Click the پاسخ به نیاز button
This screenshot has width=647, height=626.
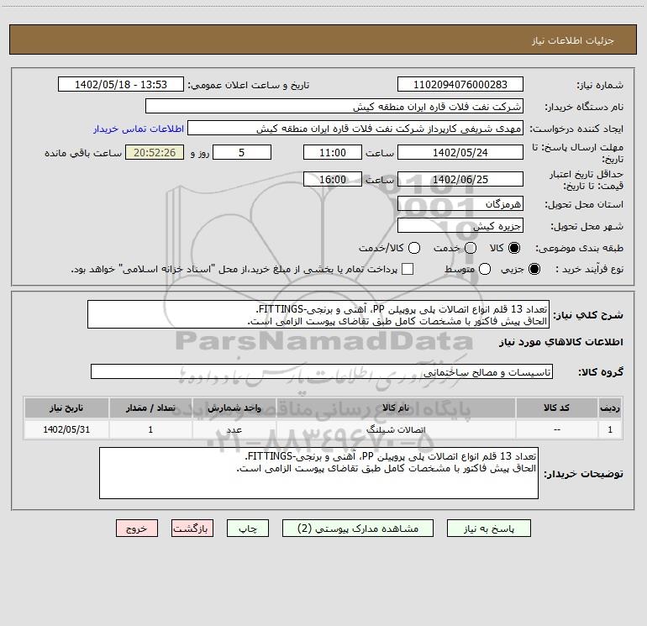(x=488, y=529)
